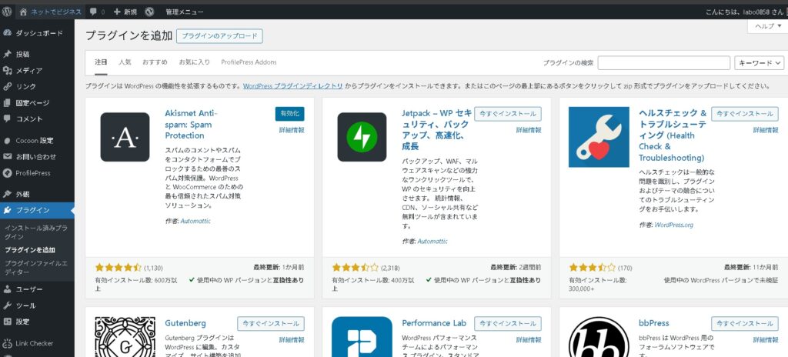This screenshot has width=788, height=357.
Task: Open the Gutenberg plugin logo thumbnail
Action: [125, 337]
